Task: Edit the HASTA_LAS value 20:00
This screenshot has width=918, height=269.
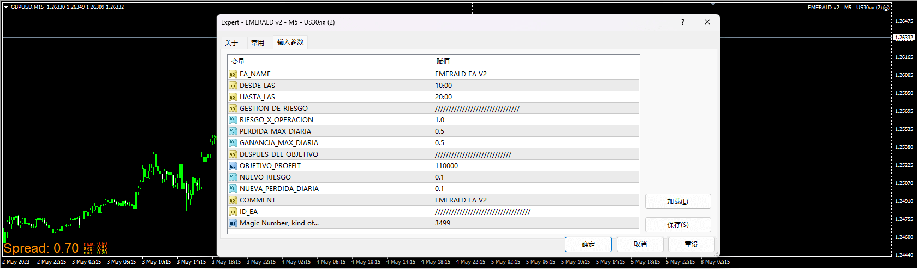Action: click(x=536, y=97)
